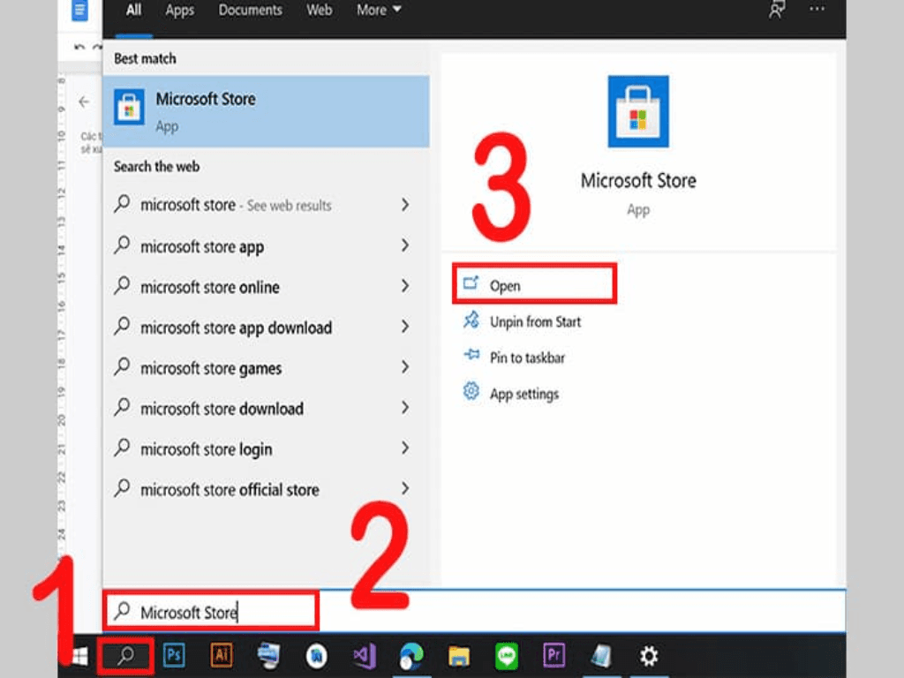The width and height of the screenshot is (904, 678).
Task: Expand the 'microsoft store app' suggestion arrow
Action: pyautogui.click(x=405, y=245)
